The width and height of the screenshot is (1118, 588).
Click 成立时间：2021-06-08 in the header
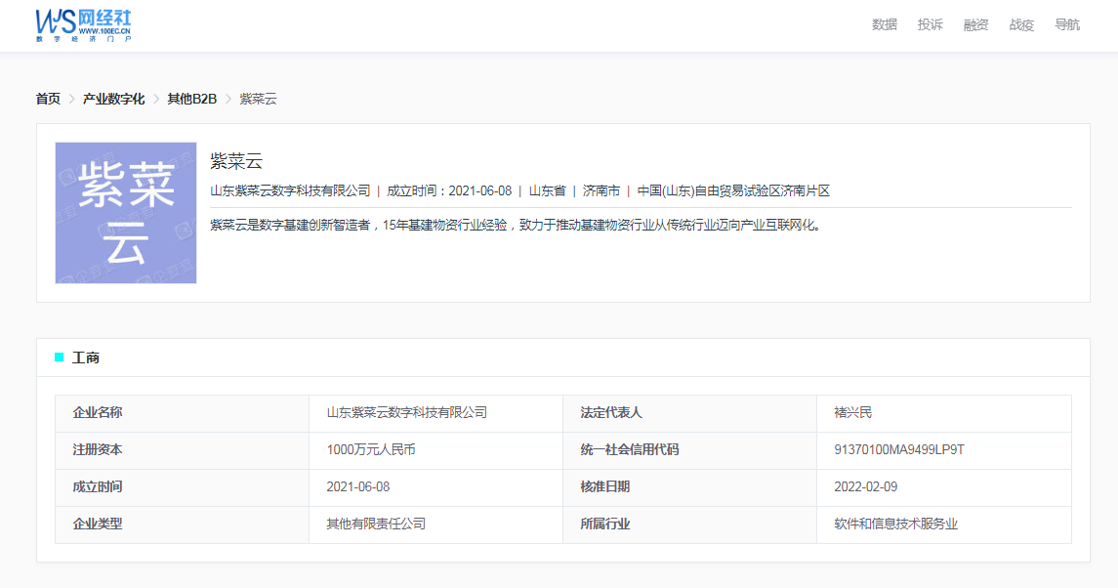449,190
